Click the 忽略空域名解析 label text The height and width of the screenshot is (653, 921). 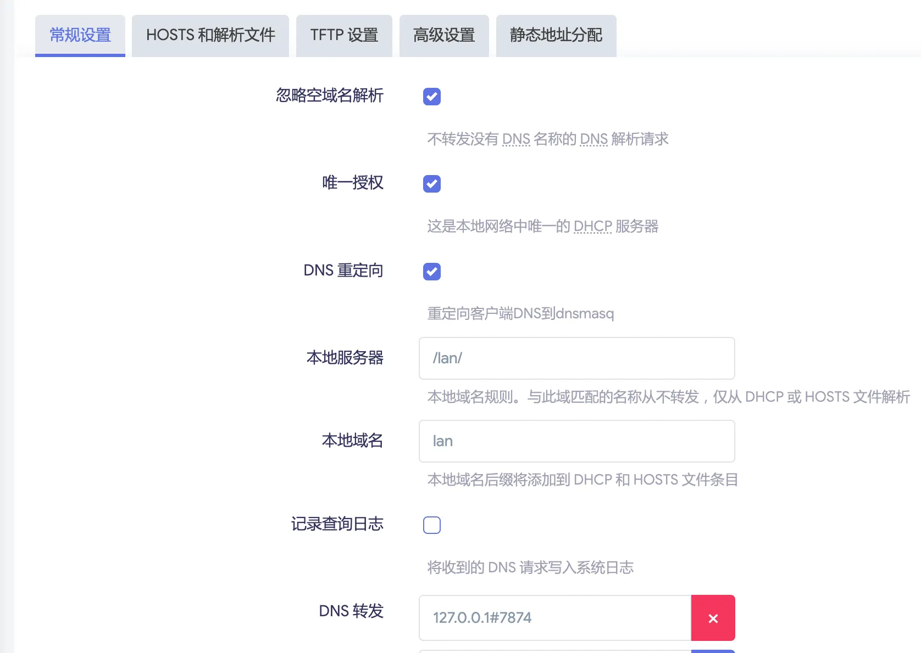[x=330, y=95]
